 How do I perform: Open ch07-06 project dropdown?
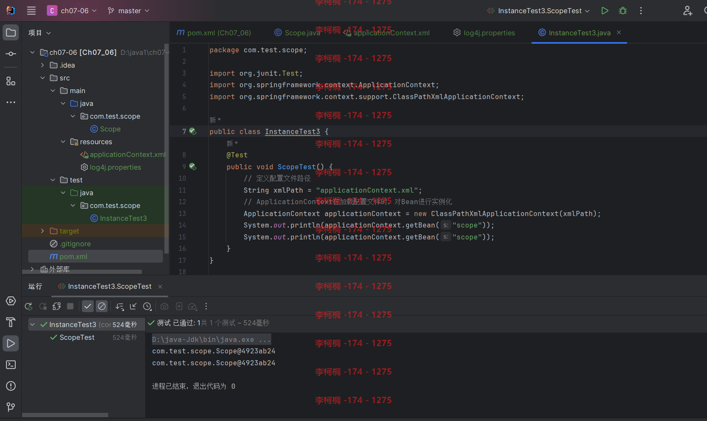tap(72, 11)
